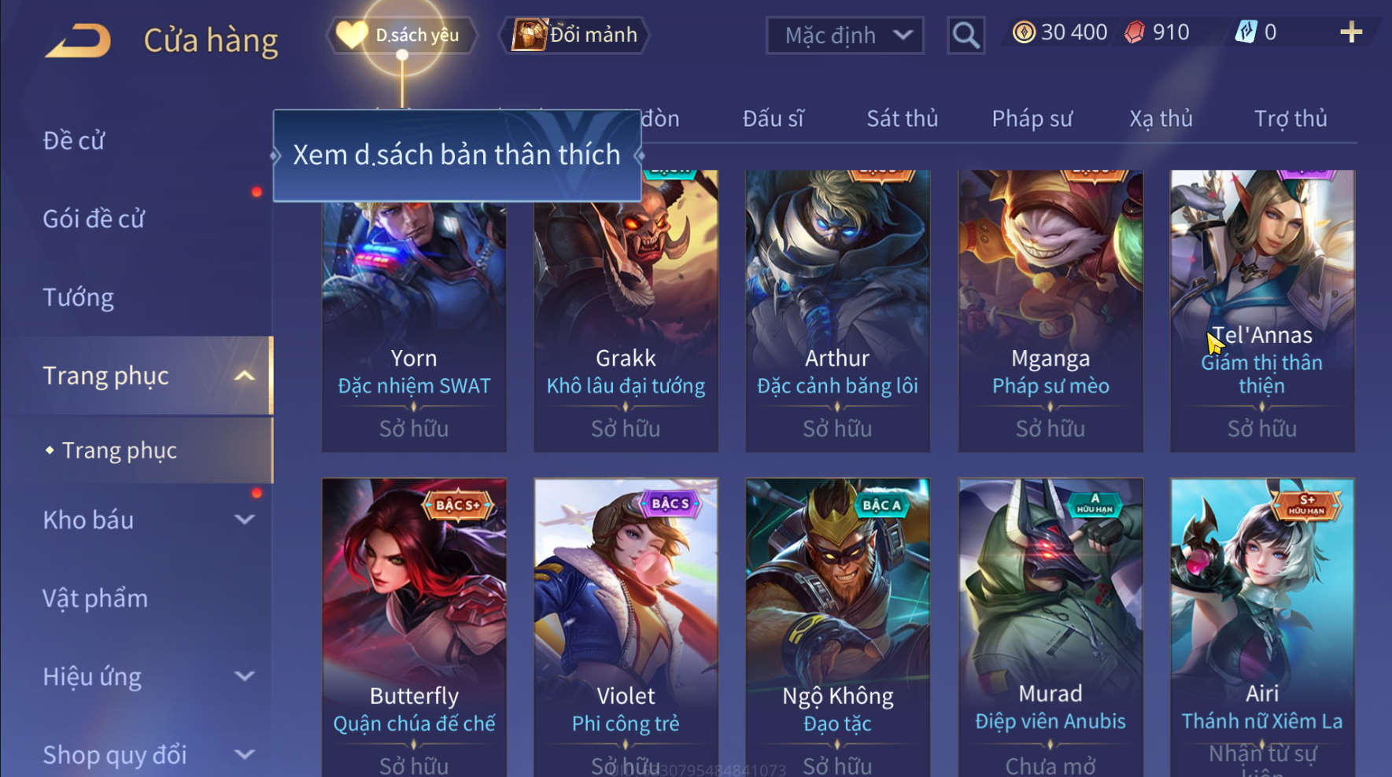The height and width of the screenshot is (777, 1392).
Task: Tap the blue voucher currency icon
Action: tap(1246, 32)
